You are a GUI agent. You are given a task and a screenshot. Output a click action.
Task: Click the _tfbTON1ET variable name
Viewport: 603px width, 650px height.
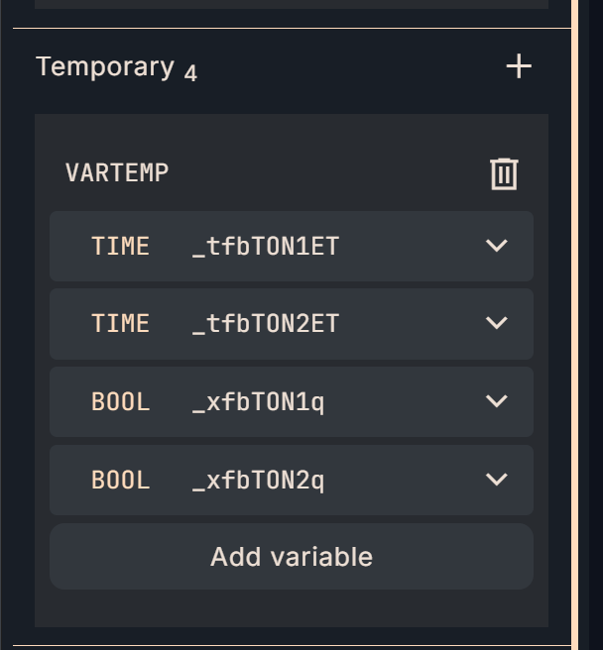coord(266,246)
